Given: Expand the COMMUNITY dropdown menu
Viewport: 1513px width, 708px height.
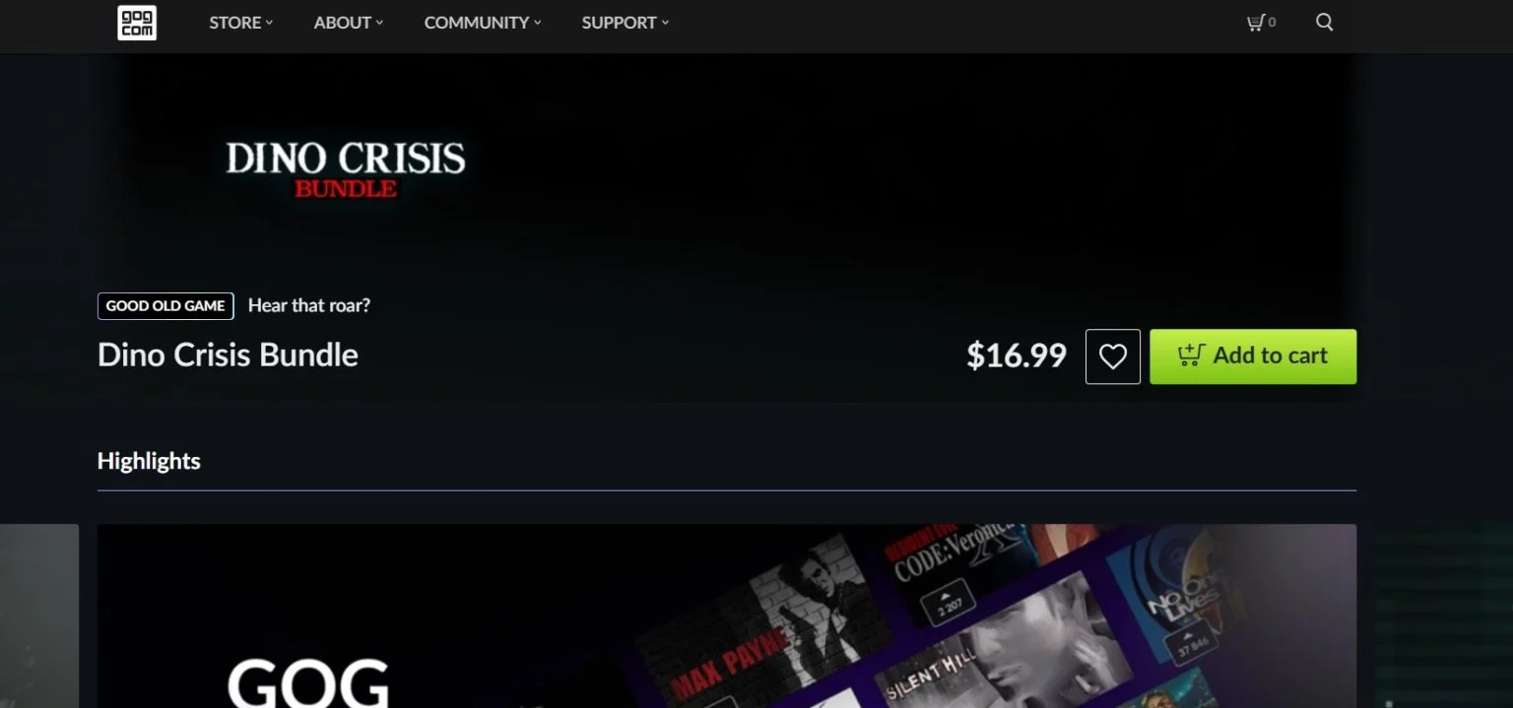Looking at the screenshot, I should click(483, 23).
